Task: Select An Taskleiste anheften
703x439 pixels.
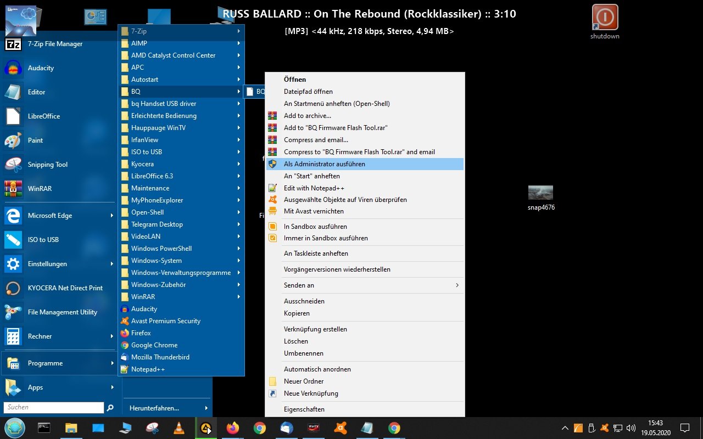Action: click(x=365, y=254)
